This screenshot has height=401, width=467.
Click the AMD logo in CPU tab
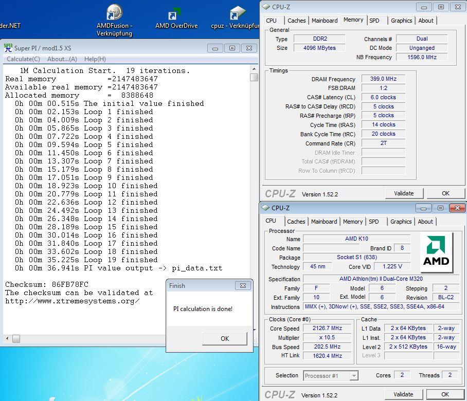[x=436, y=252]
